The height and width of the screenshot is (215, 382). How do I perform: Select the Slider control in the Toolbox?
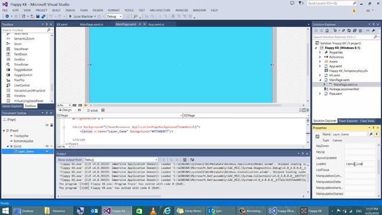(18, 44)
